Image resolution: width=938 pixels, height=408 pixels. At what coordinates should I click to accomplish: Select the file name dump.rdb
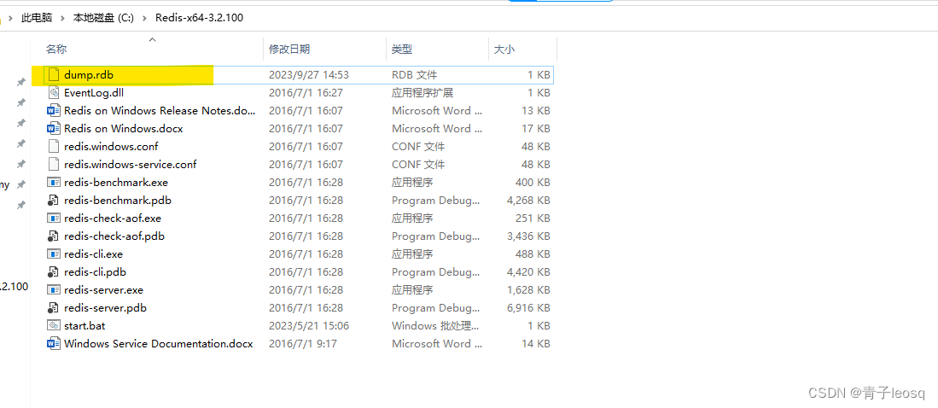click(x=89, y=75)
